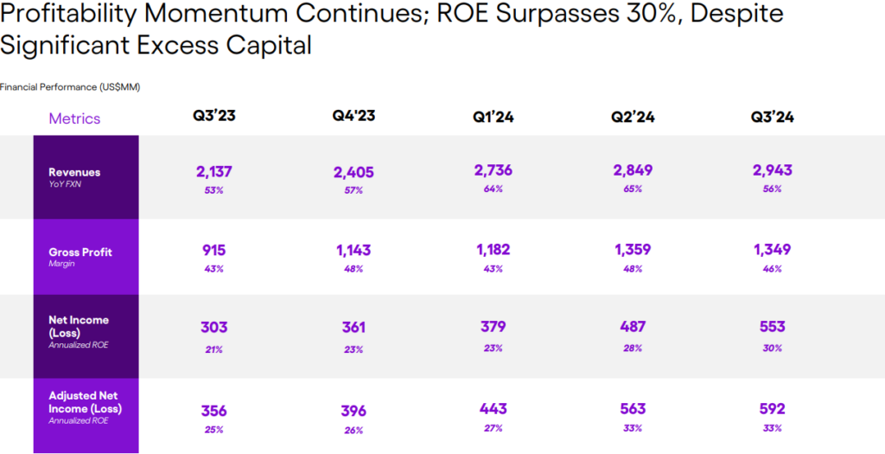This screenshot has height=454, width=885.
Task: Click the 592 adjusted net income value
Action: tap(773, 408)
